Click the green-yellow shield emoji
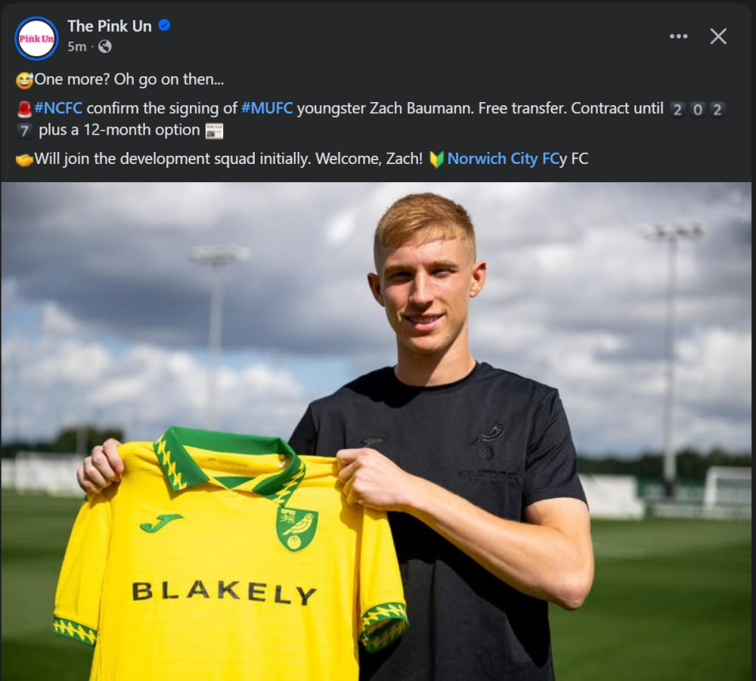Image resolution: width=756 pixels, height=681 pixels. coord(436,159)
